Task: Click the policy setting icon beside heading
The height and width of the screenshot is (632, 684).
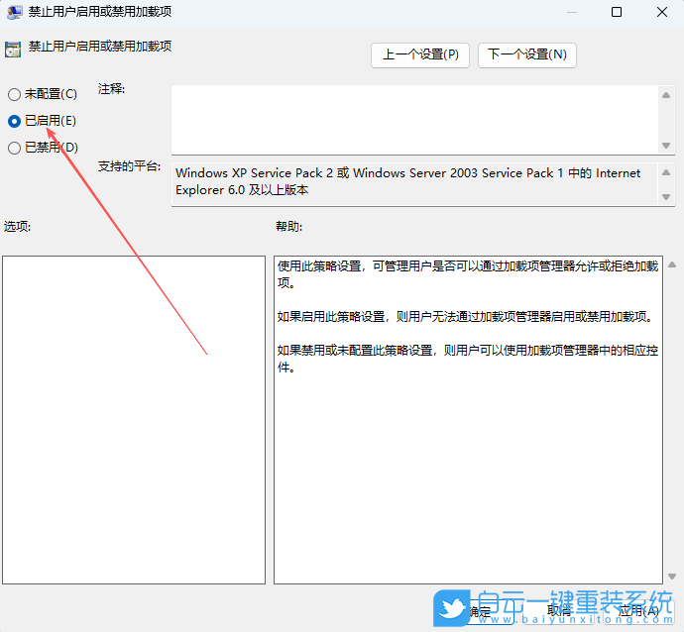Action: point(13,50)
